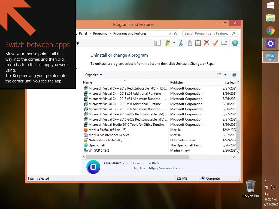Click the red X Delete toolbar icon
The width and height of the screenshot is (279, 209).
click(x=207, y=43)
